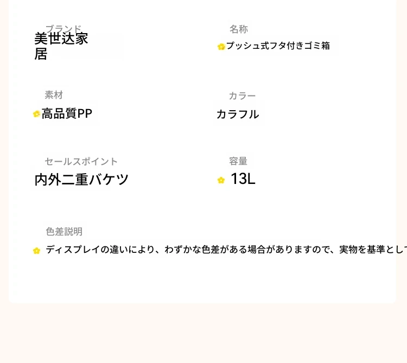
Task: Click the flower icon next to 13L
Action: [221, 180]
